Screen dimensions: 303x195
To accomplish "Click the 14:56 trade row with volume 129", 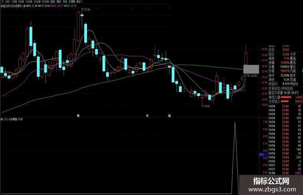I will pos(285,118).
